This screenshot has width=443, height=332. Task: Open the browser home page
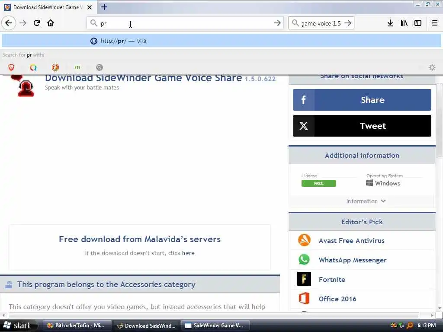coord(51,23)
